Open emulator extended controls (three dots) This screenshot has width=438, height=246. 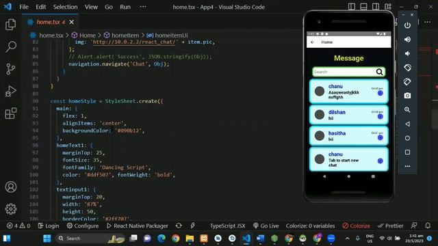point(407,166)
